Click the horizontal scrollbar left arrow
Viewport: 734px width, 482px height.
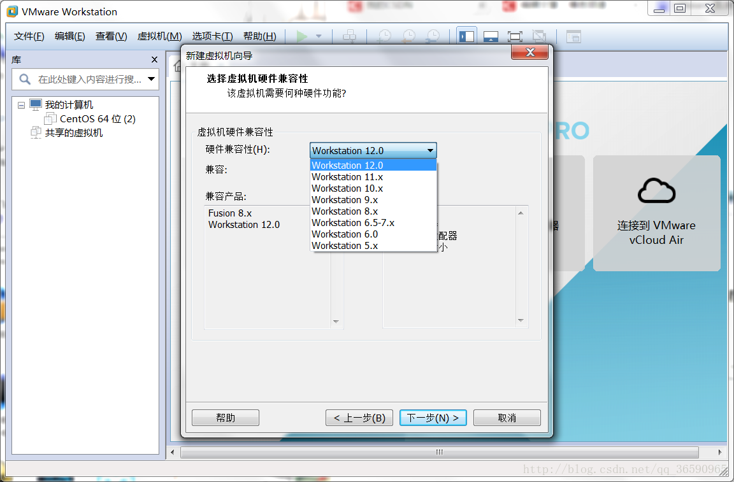(173, 452)
